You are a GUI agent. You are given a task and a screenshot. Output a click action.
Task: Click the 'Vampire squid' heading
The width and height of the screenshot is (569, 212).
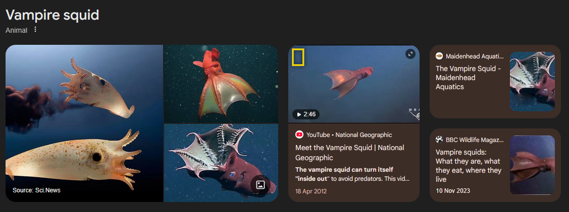point(53,15)
